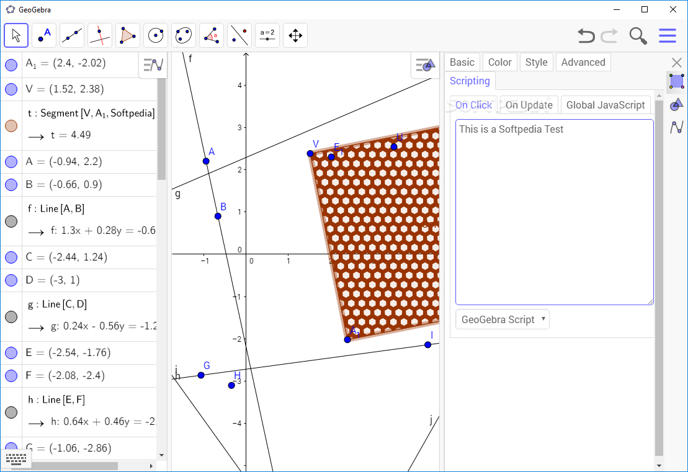The width and height of the screenshot is (688, 472).
Task: Switch to the Style tab
Action: [x=536, y=62]
